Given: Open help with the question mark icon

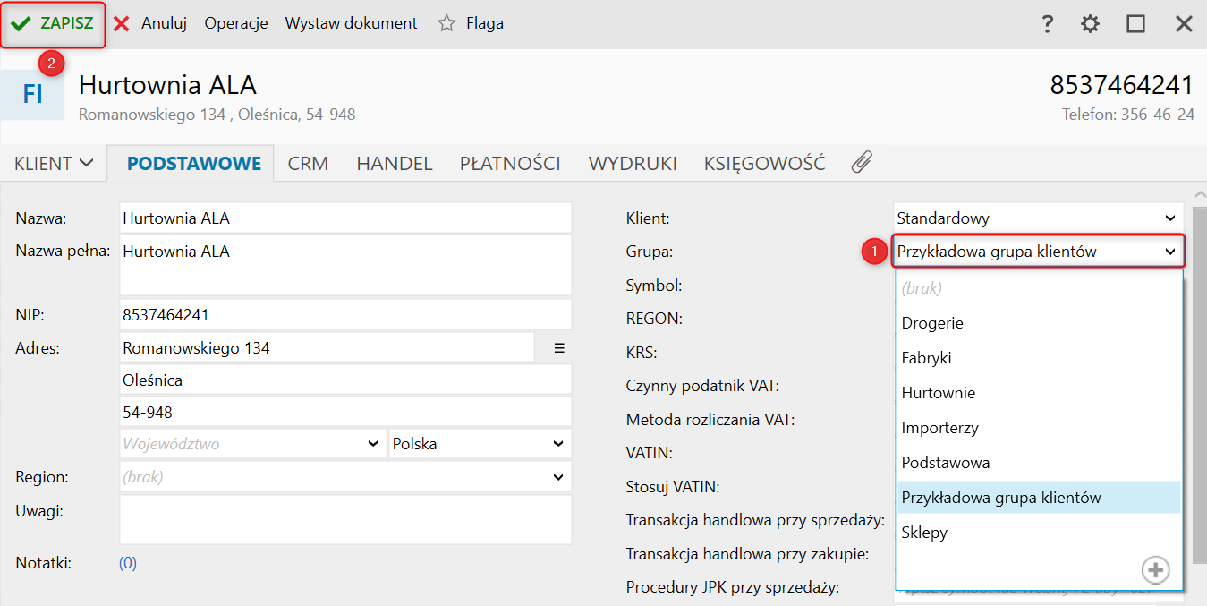Looking at the screenshot, I should (x=1047, y=24).
